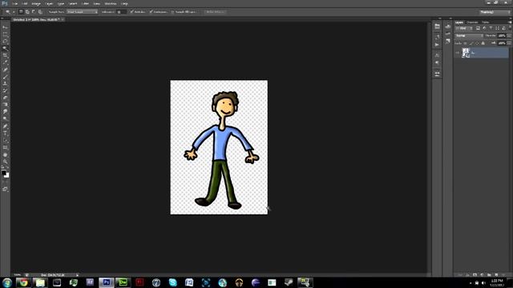Open the Filter menu
Screen dimensions: 513x288
point(86,3)
